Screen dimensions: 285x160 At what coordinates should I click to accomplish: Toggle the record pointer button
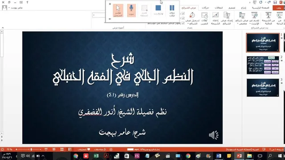click(x=118, y=11)
